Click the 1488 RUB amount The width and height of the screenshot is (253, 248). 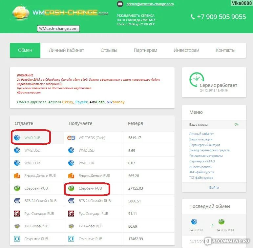tap(196, 230)
